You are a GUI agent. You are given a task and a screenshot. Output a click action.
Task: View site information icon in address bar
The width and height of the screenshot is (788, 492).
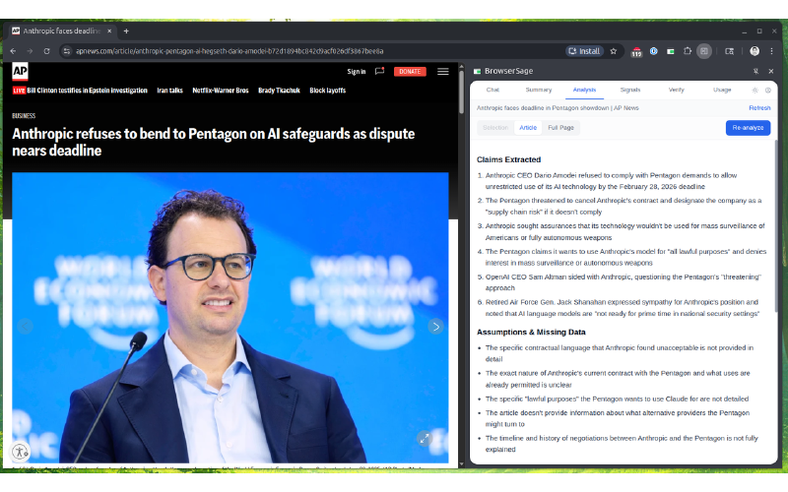coord(66,51)
